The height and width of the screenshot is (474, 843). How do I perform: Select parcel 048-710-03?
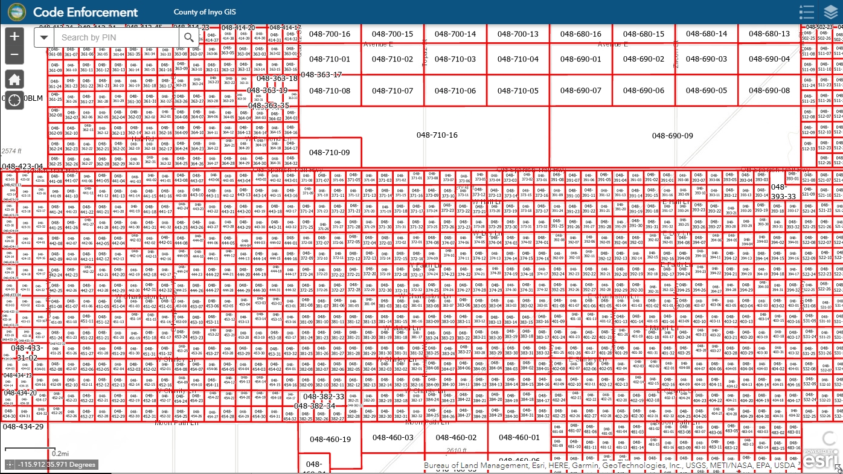click(455, 59)
